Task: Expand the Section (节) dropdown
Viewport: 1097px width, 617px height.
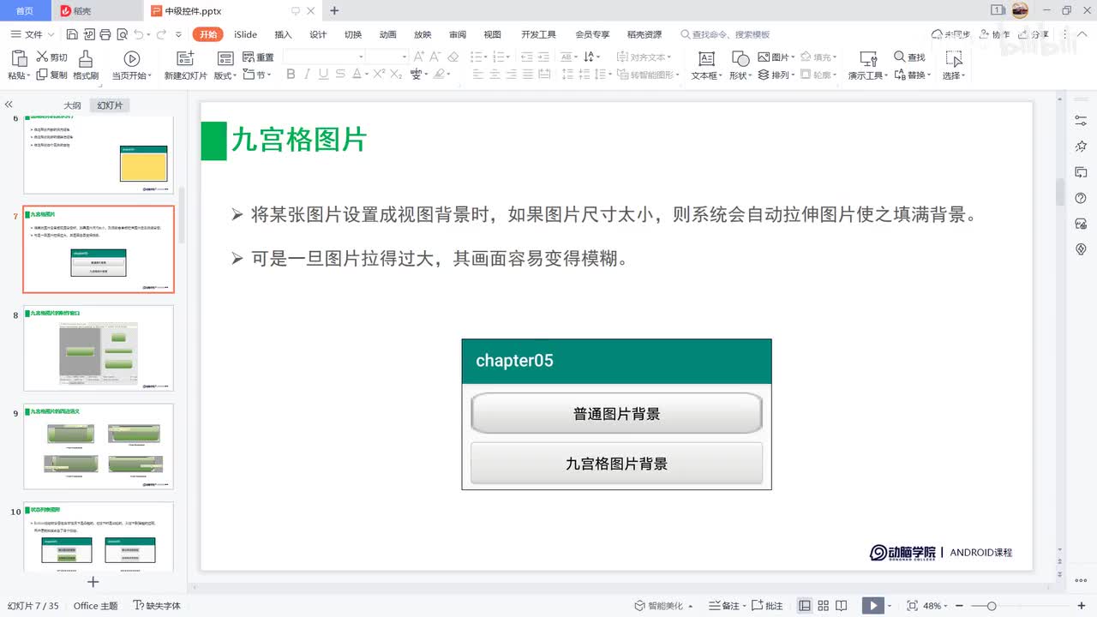Action: (258, 75)
